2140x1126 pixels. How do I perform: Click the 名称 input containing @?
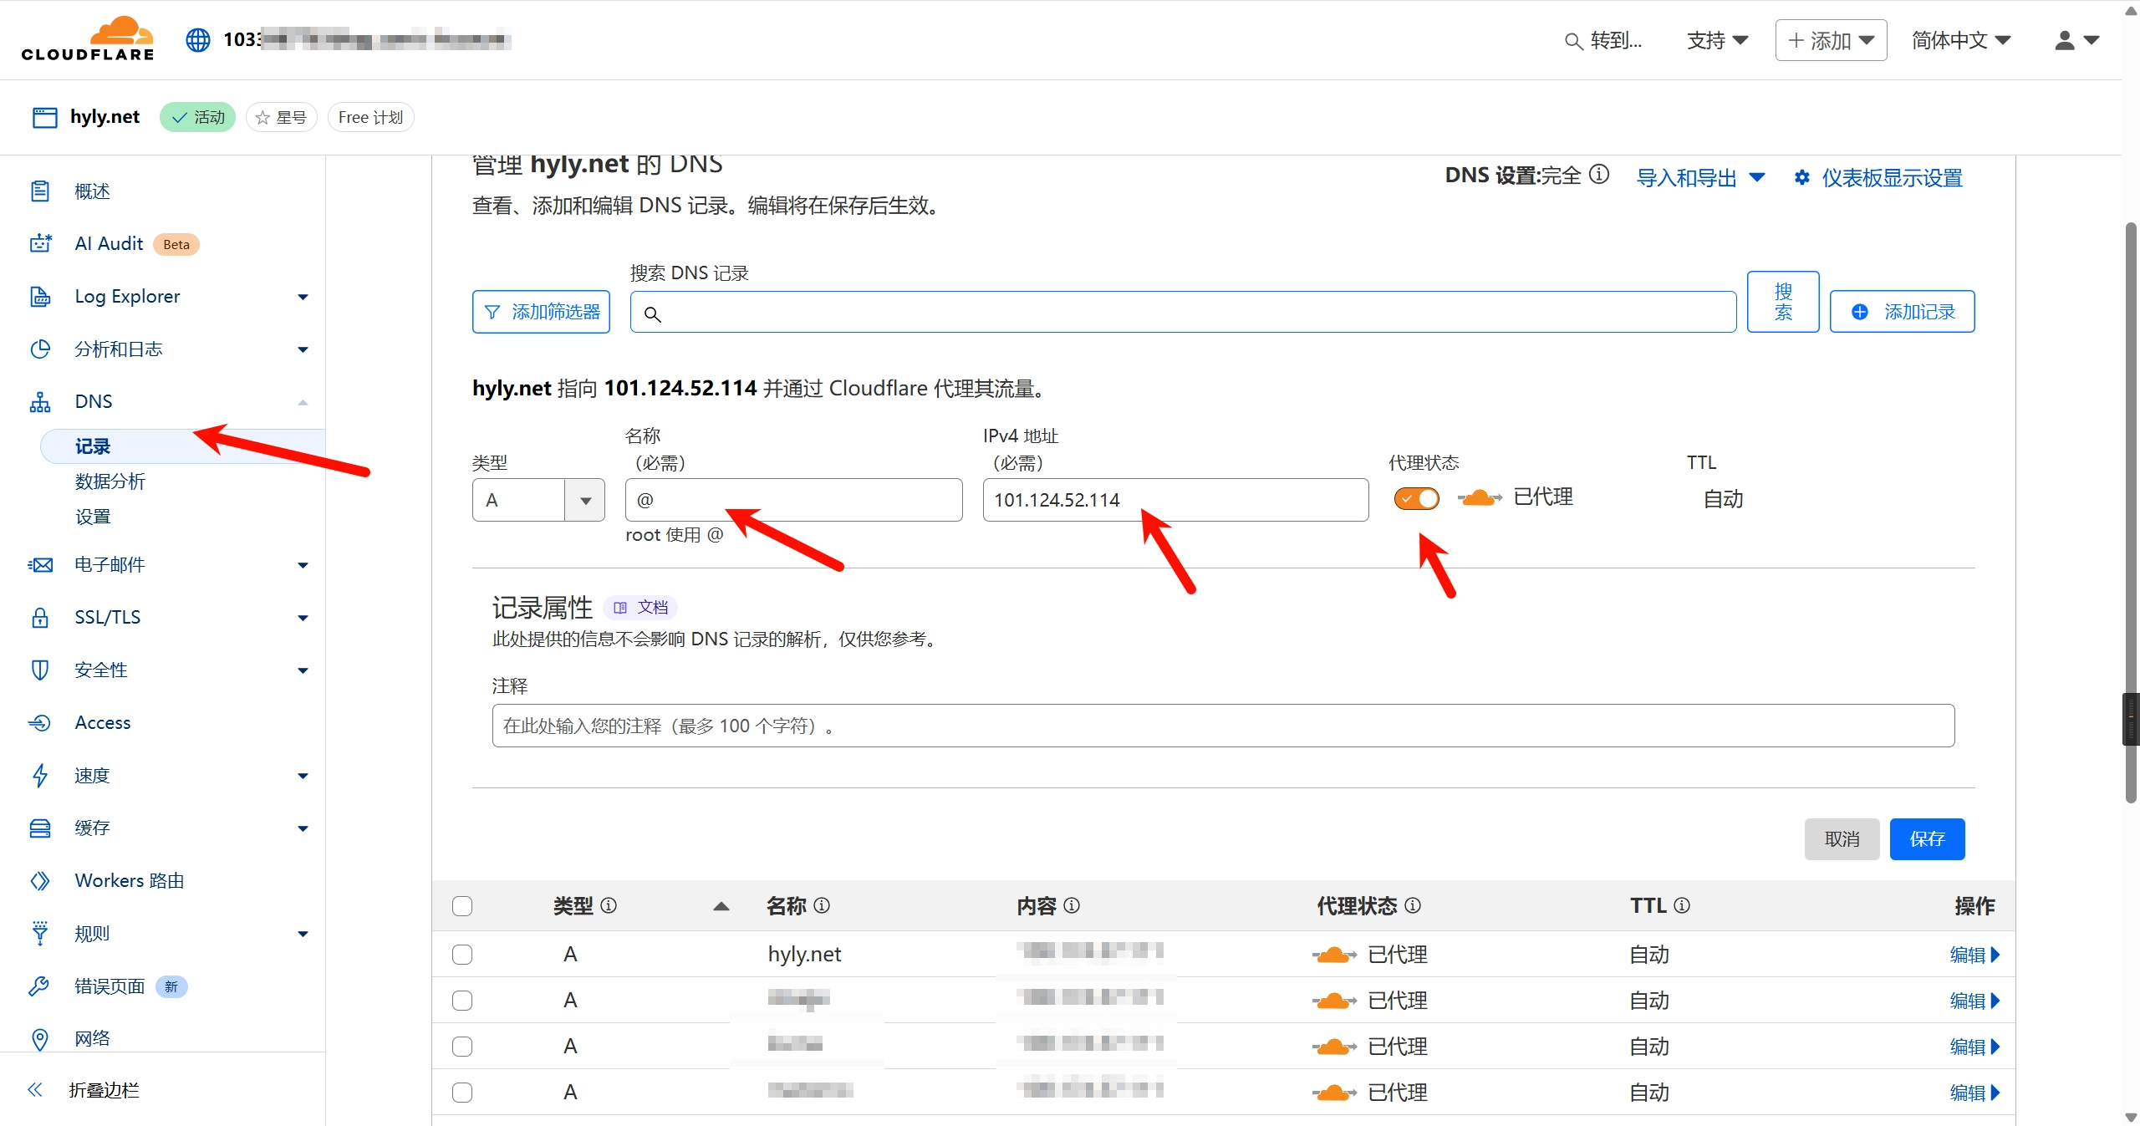tap(793, 500)
